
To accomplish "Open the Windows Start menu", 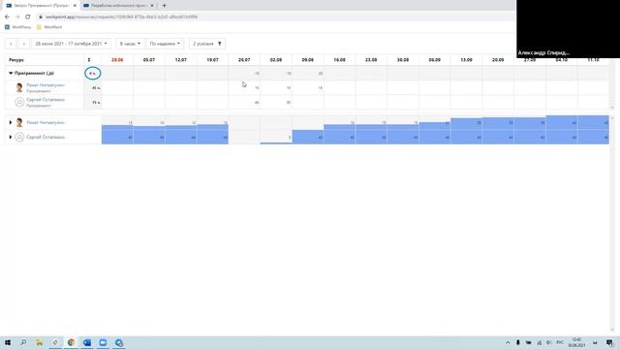I will [8, 342].
